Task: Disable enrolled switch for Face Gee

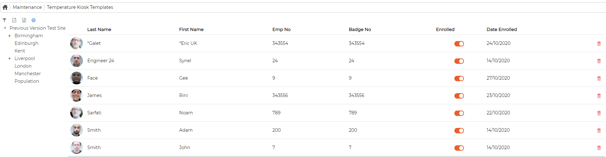Action: coord(459,78)
